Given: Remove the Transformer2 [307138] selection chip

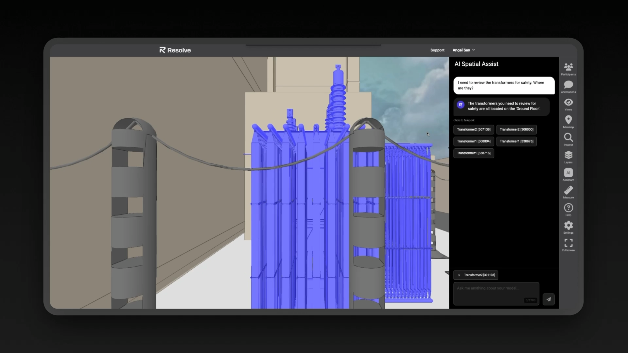Looking at the screenshot, I should point(459,275).
